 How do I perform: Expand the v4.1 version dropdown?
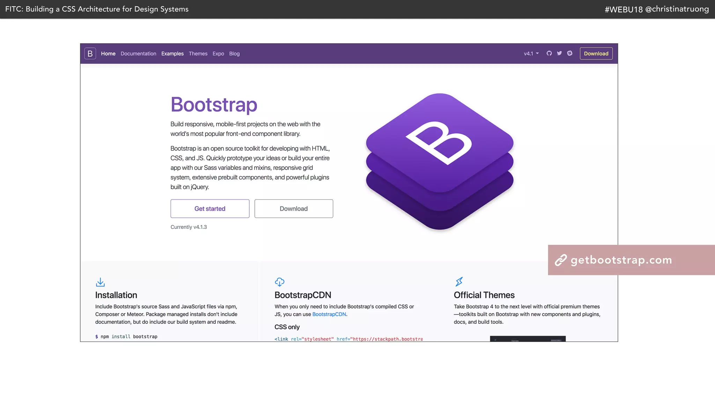531,54
